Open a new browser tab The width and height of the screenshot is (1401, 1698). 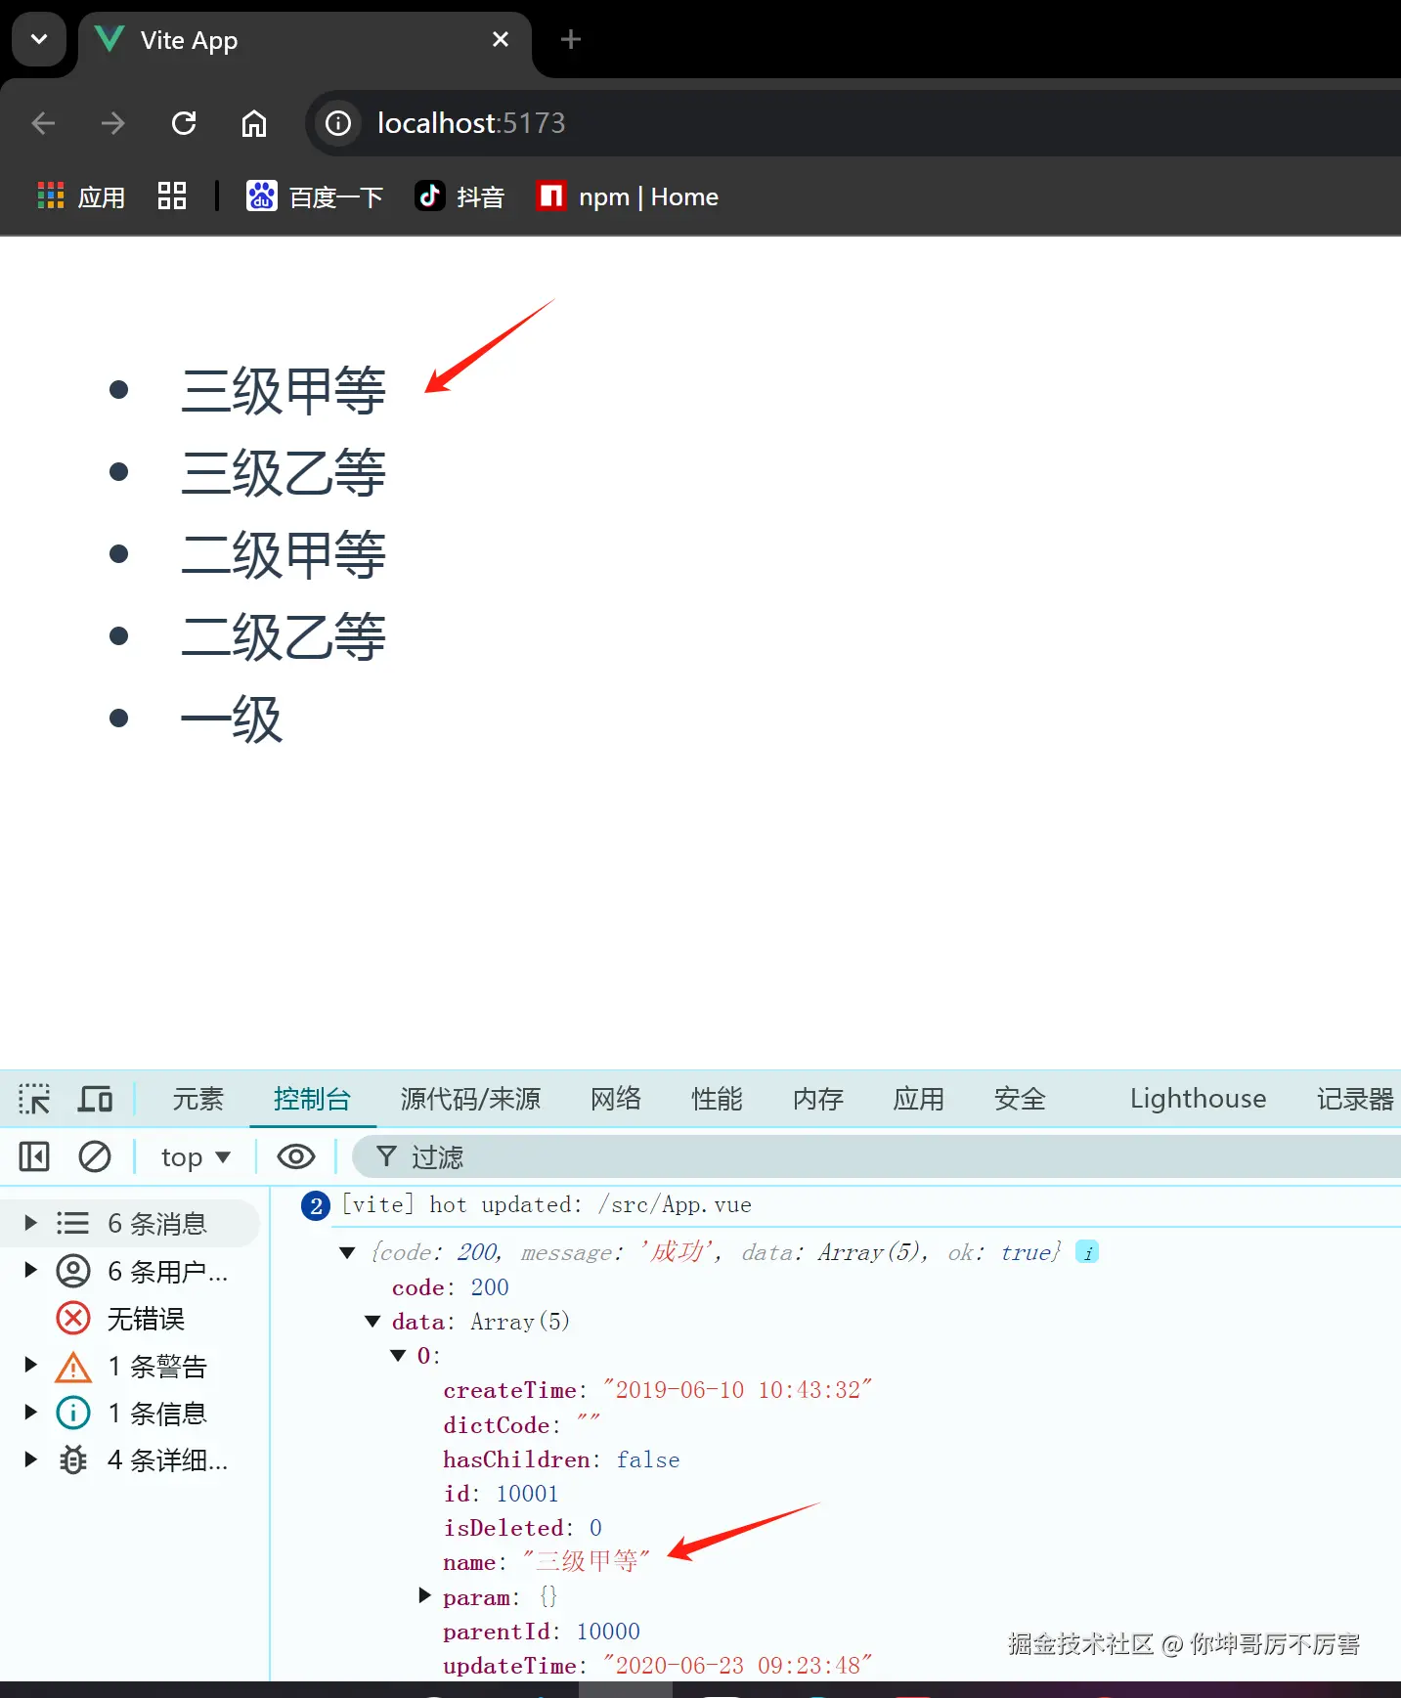[x=571, y=39]
